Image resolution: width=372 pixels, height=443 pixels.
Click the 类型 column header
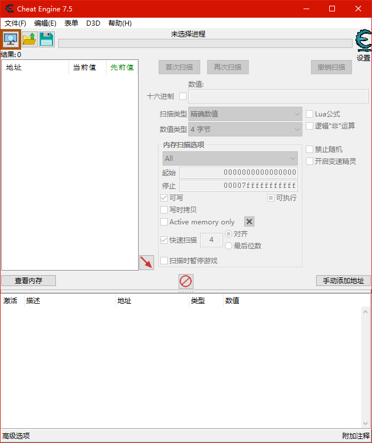206,301
